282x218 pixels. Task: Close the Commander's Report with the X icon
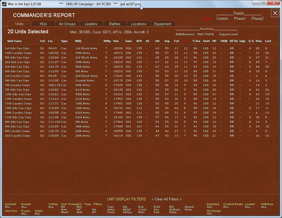coord(275,13)
